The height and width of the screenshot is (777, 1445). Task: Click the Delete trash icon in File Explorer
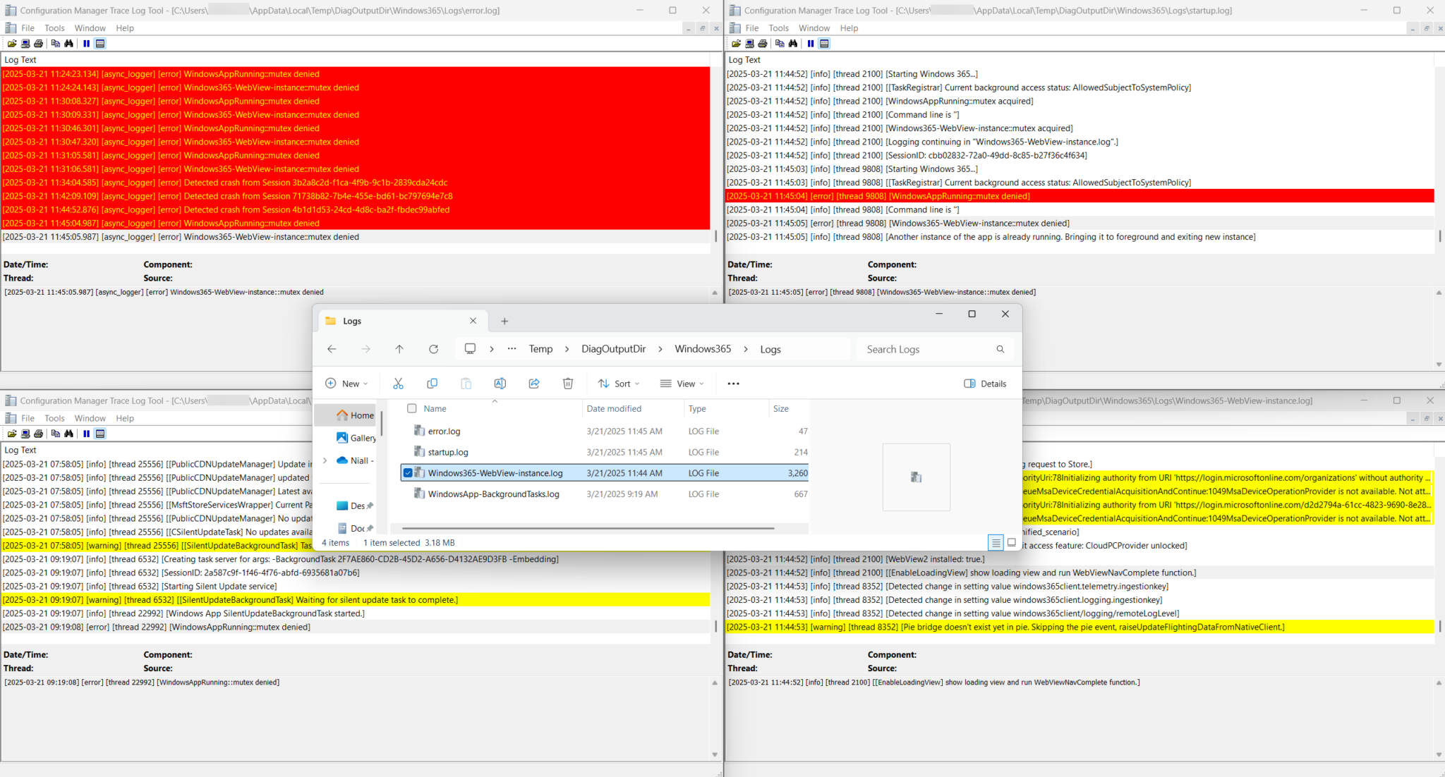point(568,384)
